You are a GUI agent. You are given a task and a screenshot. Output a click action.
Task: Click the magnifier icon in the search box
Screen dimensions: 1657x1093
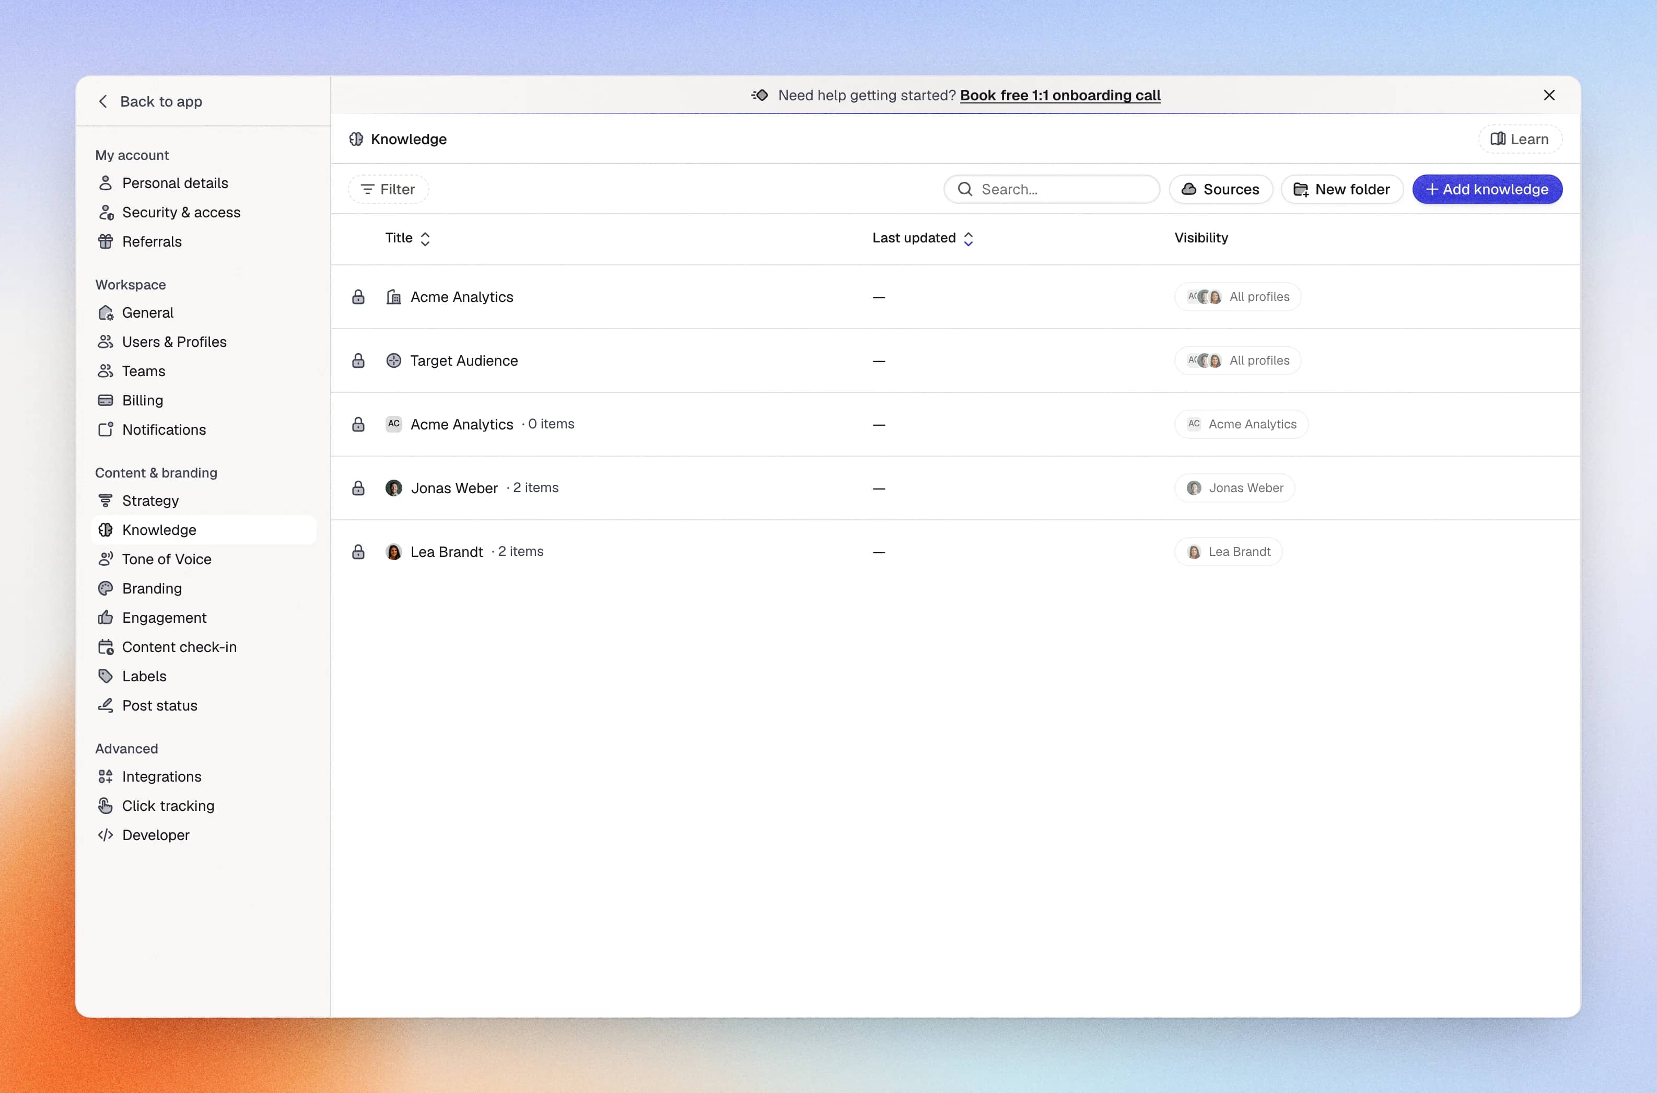pyautogui.click(x=964, y=189)
